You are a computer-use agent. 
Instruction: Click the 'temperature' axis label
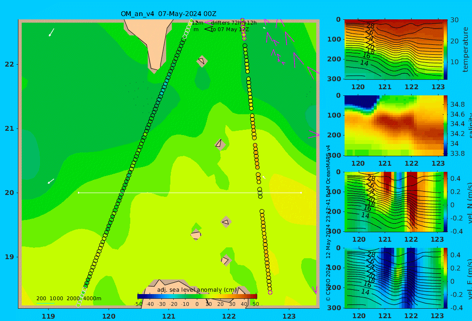tap(466, 50)
